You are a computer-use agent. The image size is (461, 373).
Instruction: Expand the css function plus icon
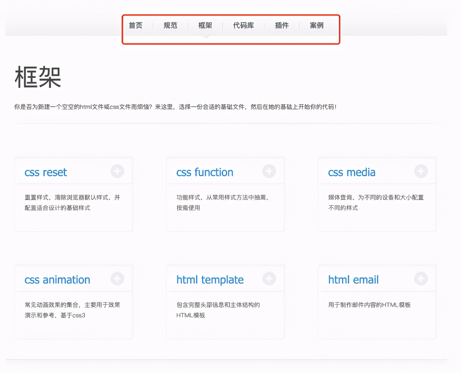click(269, 171)
